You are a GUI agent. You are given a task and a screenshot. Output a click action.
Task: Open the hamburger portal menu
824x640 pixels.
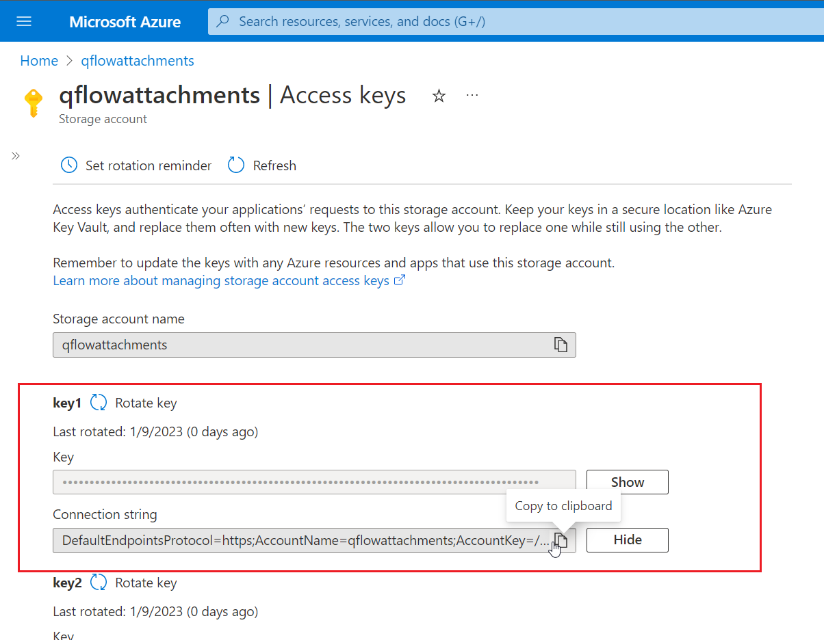point(24,21)
